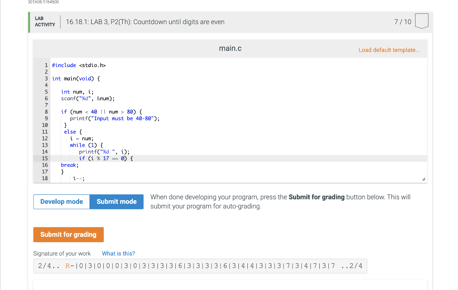Screen dimensions: 458x290
Task: Select the Submit mode tab
Action: pos(117,202)
